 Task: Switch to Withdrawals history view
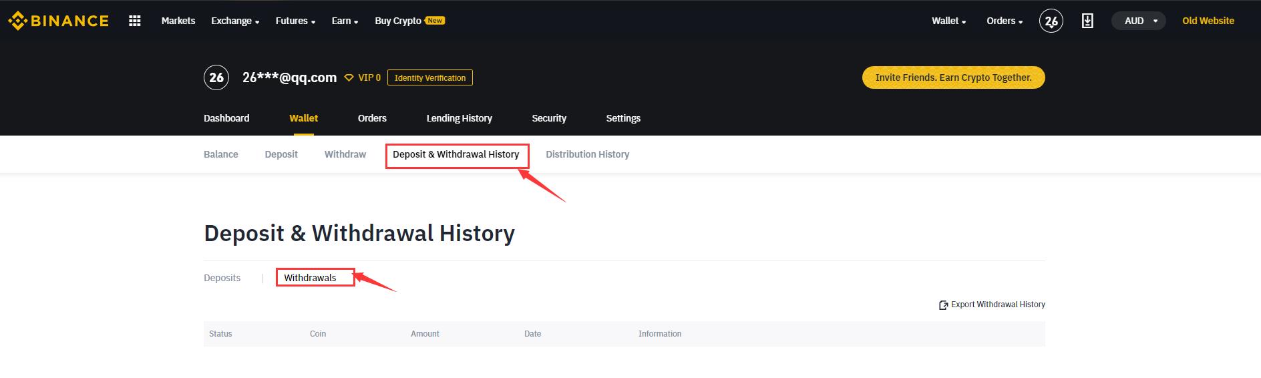click(x=311, y=278)
